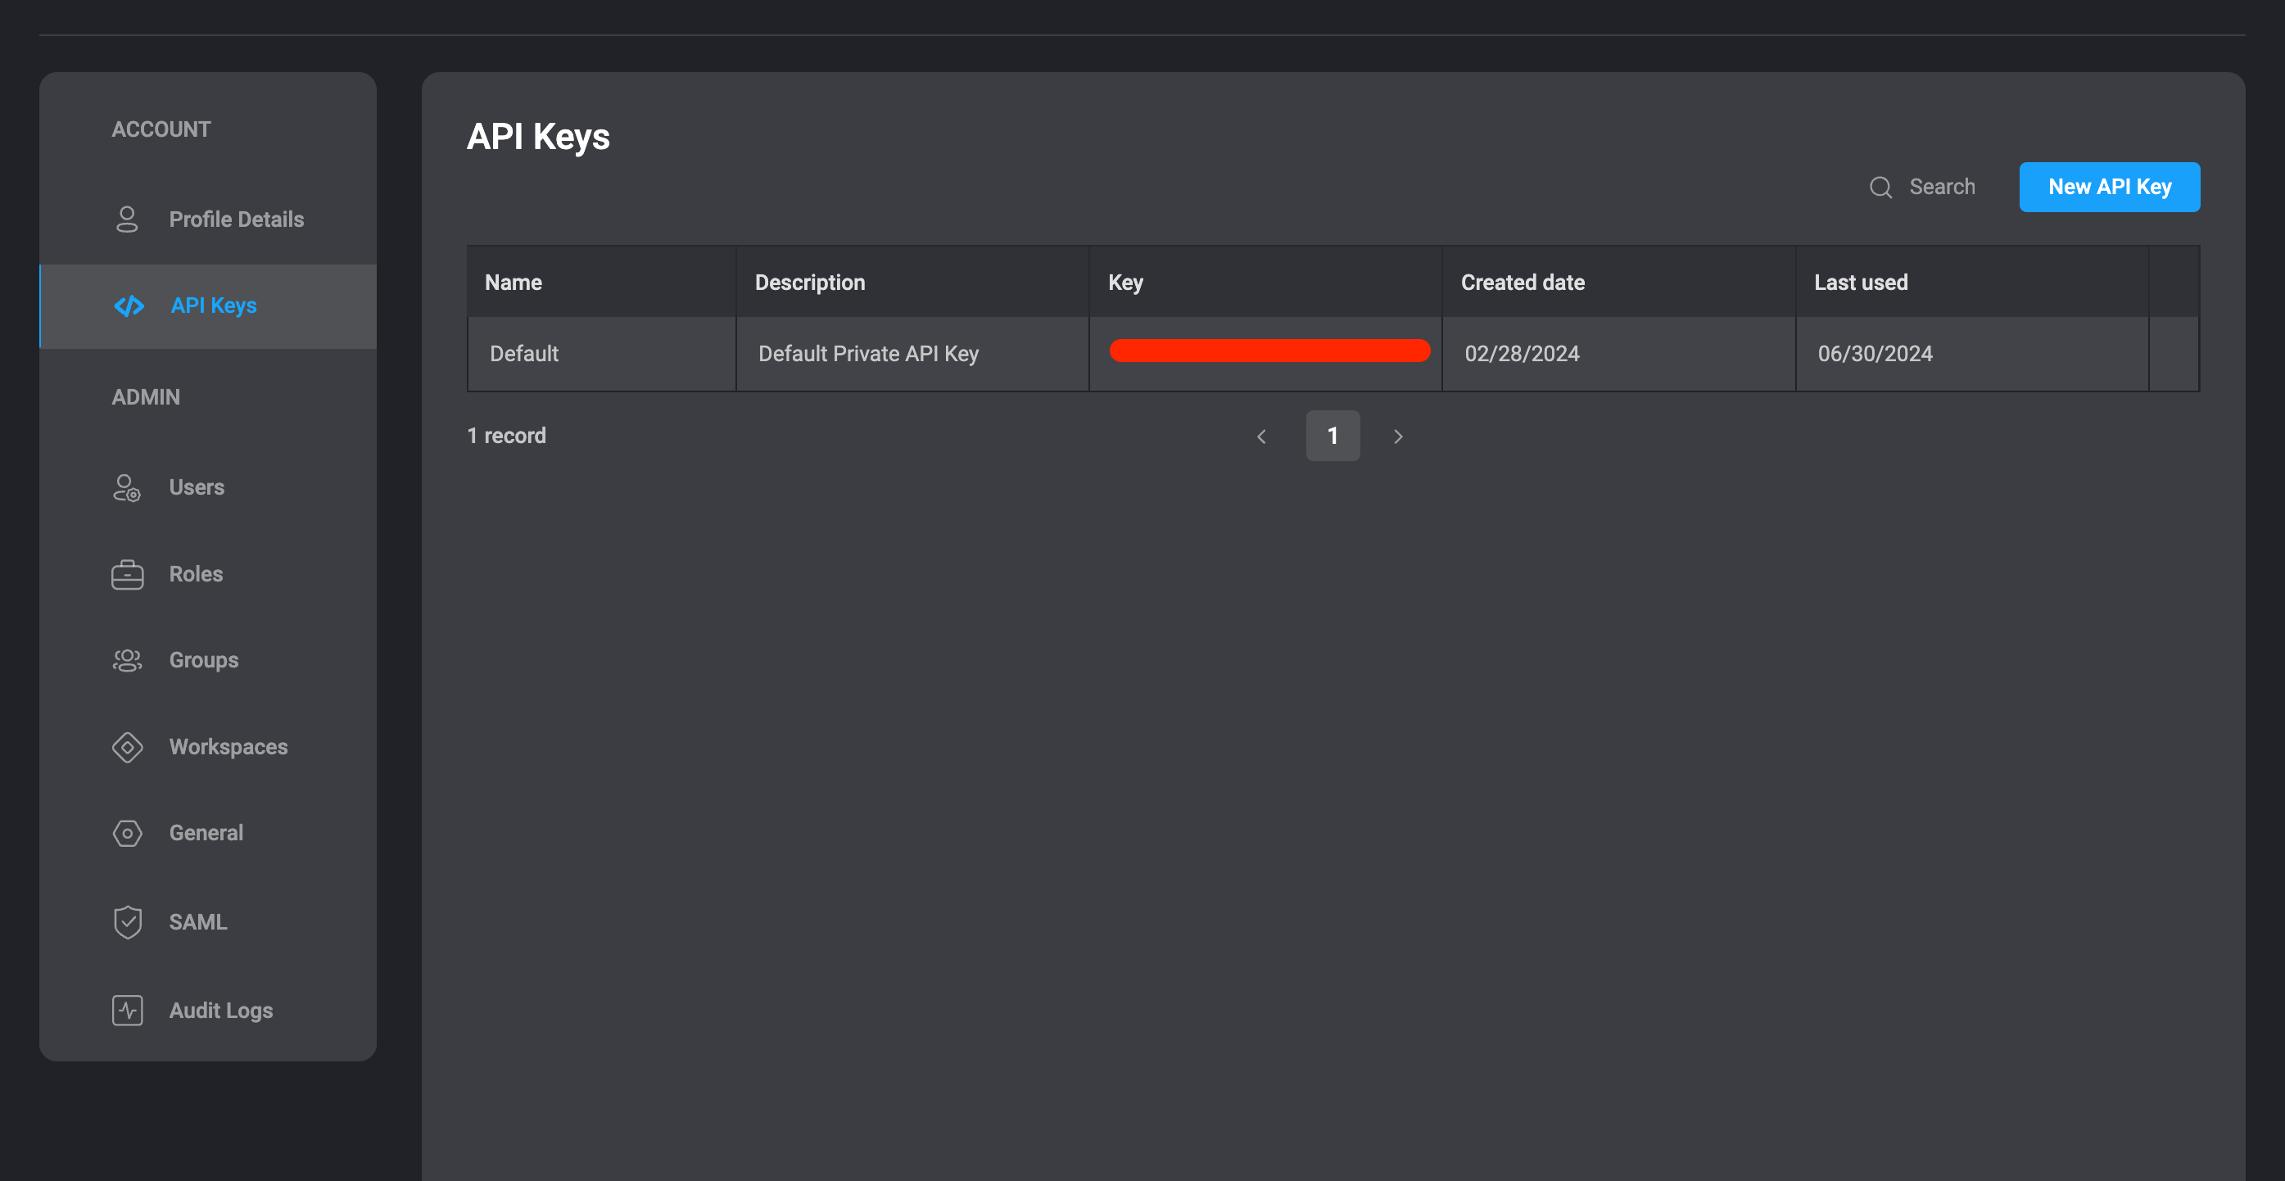The height and width of the screenshot is (1181, 2285).
Task: Click the search magnifier icon
Action: (1880, 188)
